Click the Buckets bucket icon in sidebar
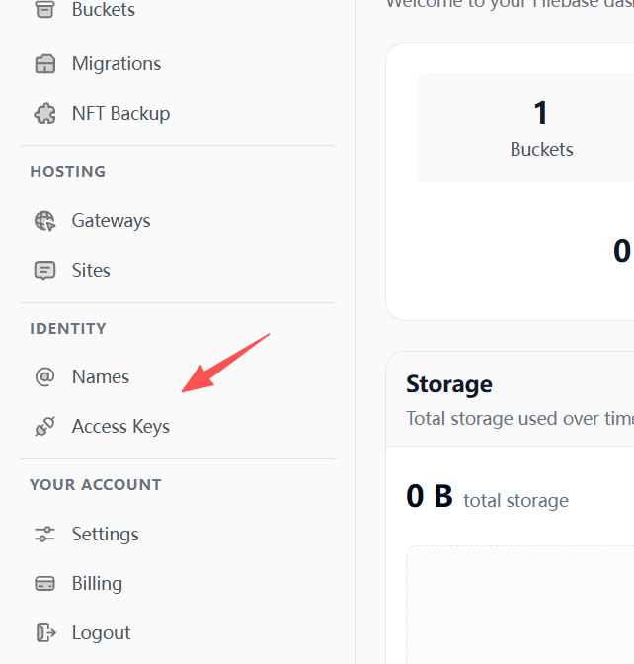This screenshot has height=664, width=634. click(44, 9)
